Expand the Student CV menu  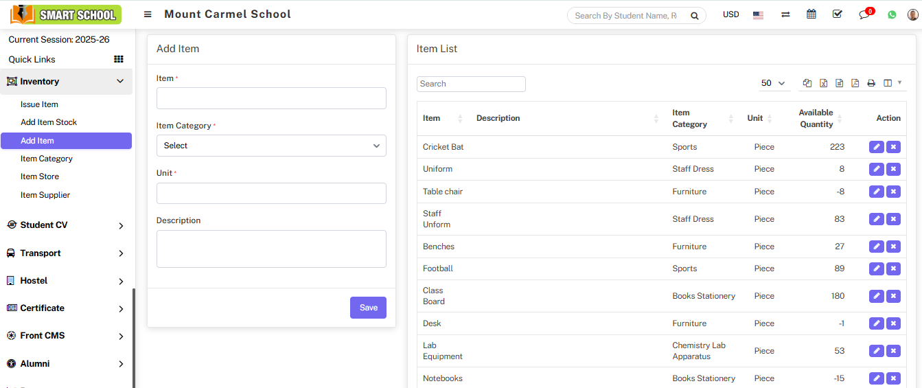[66, 225]
